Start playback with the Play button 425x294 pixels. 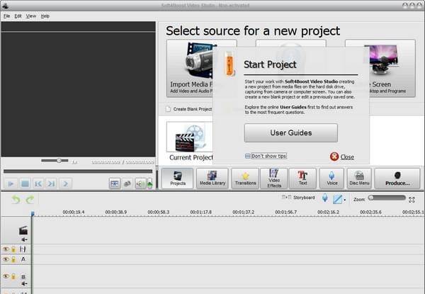click(11, 183)
